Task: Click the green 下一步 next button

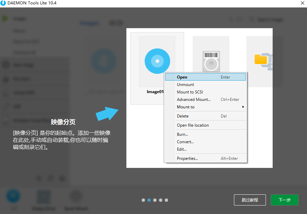Action: tap(284, 200)
